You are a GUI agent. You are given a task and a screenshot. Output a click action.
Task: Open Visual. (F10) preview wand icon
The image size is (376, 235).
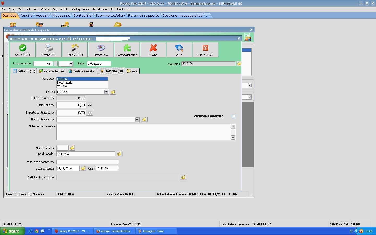click(x=75, y=48)
